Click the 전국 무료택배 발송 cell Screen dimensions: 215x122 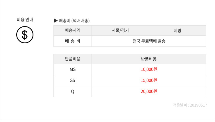click(x=149, y=41)
